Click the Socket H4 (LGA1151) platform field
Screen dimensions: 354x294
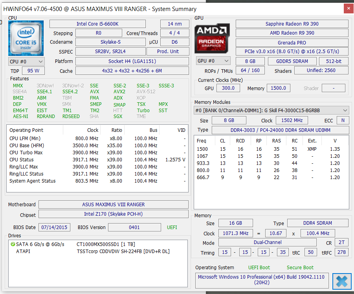[132, 61]
